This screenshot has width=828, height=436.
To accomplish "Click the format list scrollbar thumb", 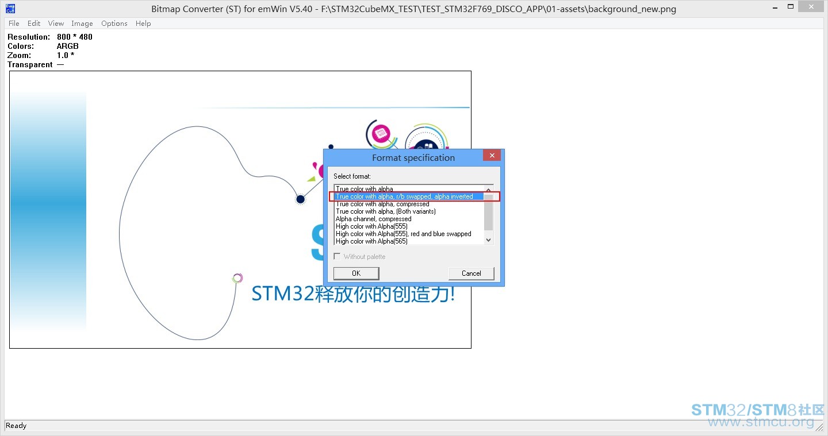I will tap(489, 212).
